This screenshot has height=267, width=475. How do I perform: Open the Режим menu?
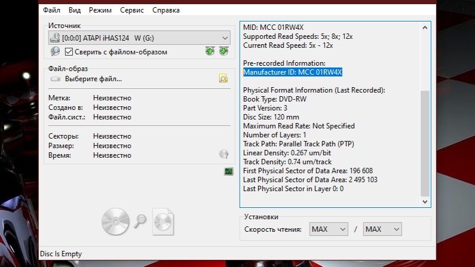[x=100, y=10]
